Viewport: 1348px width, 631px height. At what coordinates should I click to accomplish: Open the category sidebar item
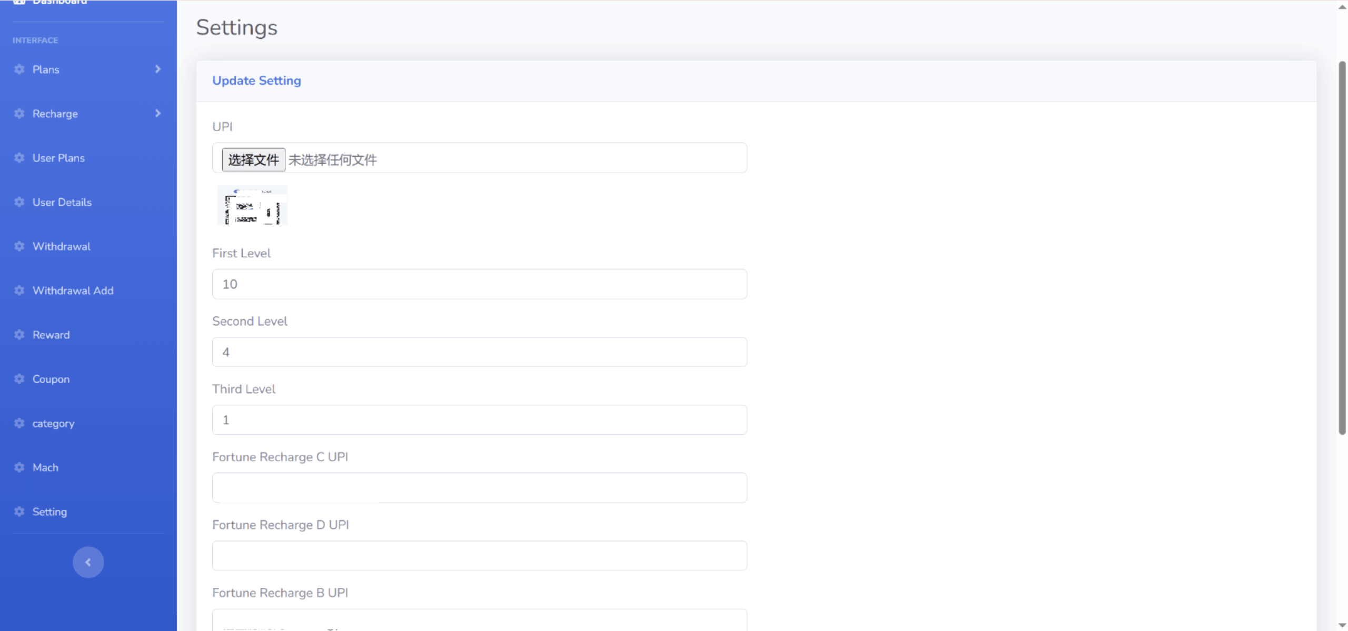pos(53,423)
